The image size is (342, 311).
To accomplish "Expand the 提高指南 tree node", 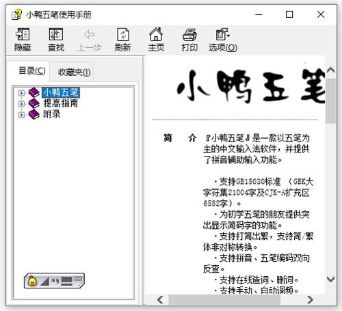I will [x=21, y=104].
